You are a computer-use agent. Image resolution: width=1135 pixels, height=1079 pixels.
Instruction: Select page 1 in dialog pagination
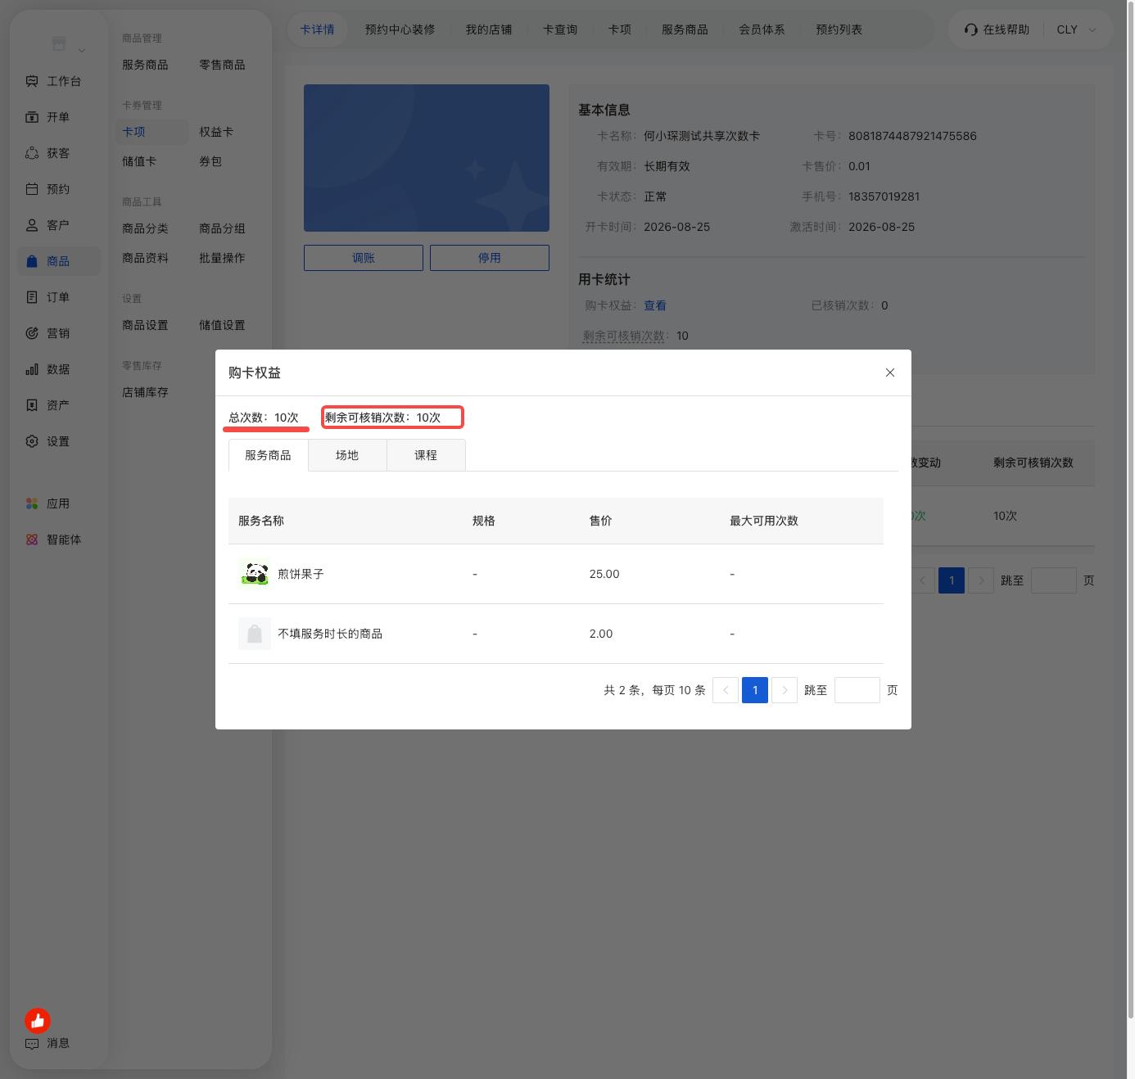tap(755, 690)
